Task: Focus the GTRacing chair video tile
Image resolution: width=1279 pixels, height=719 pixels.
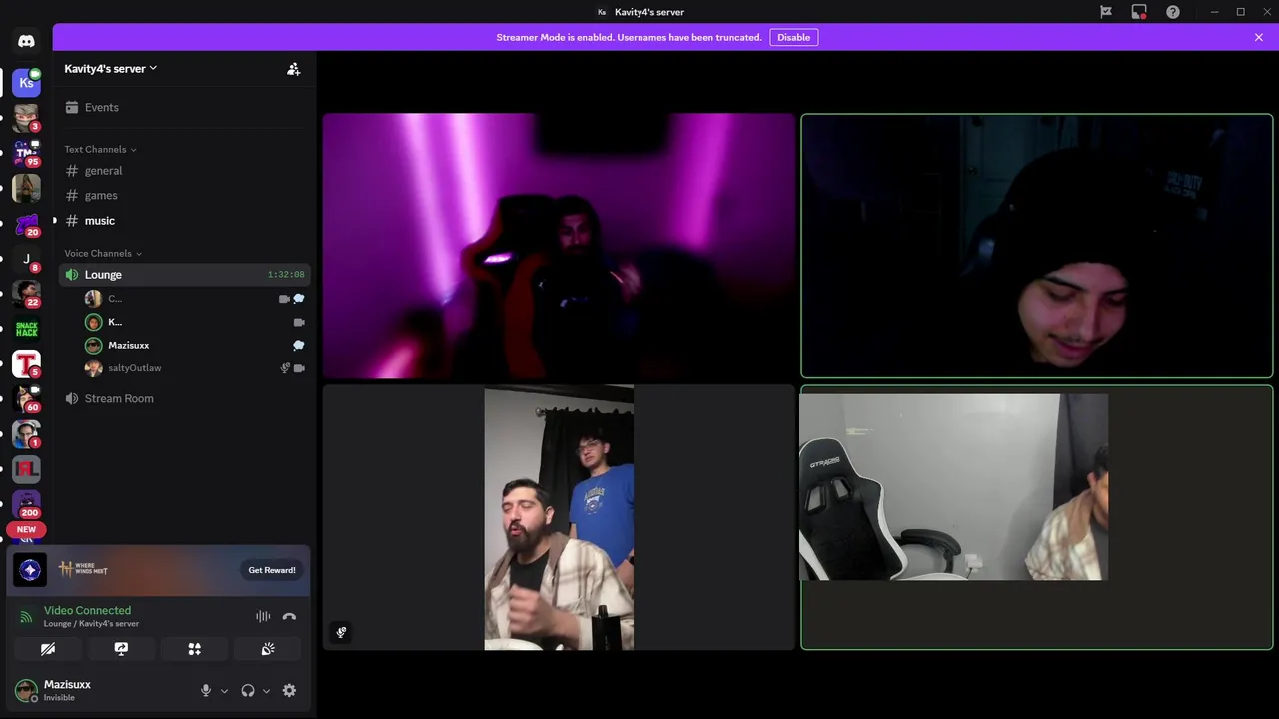Action: pyautogui.click(x=1037, y=517)
